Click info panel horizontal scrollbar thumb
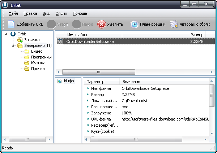 pyautogui.click(x=136, y=139)
